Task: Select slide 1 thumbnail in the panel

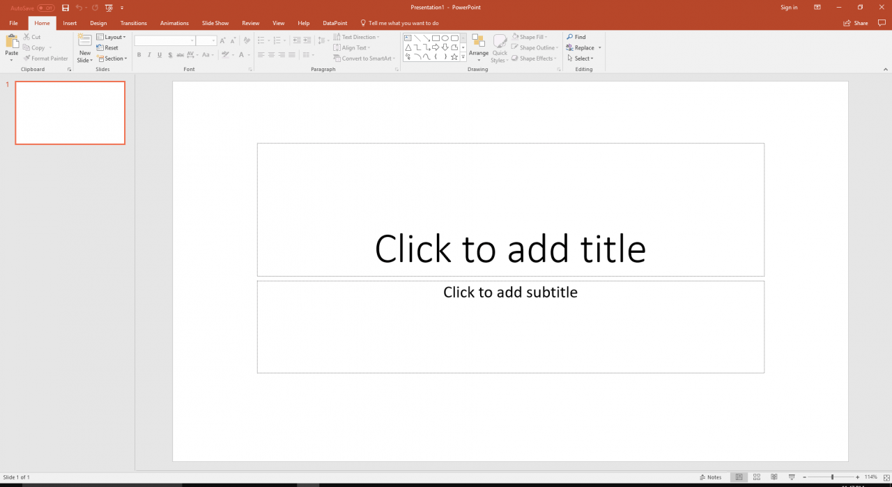Action: pos(70,113)
